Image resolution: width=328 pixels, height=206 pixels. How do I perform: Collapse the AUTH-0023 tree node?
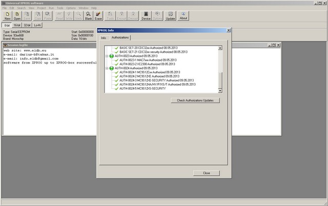coord(107,56)
